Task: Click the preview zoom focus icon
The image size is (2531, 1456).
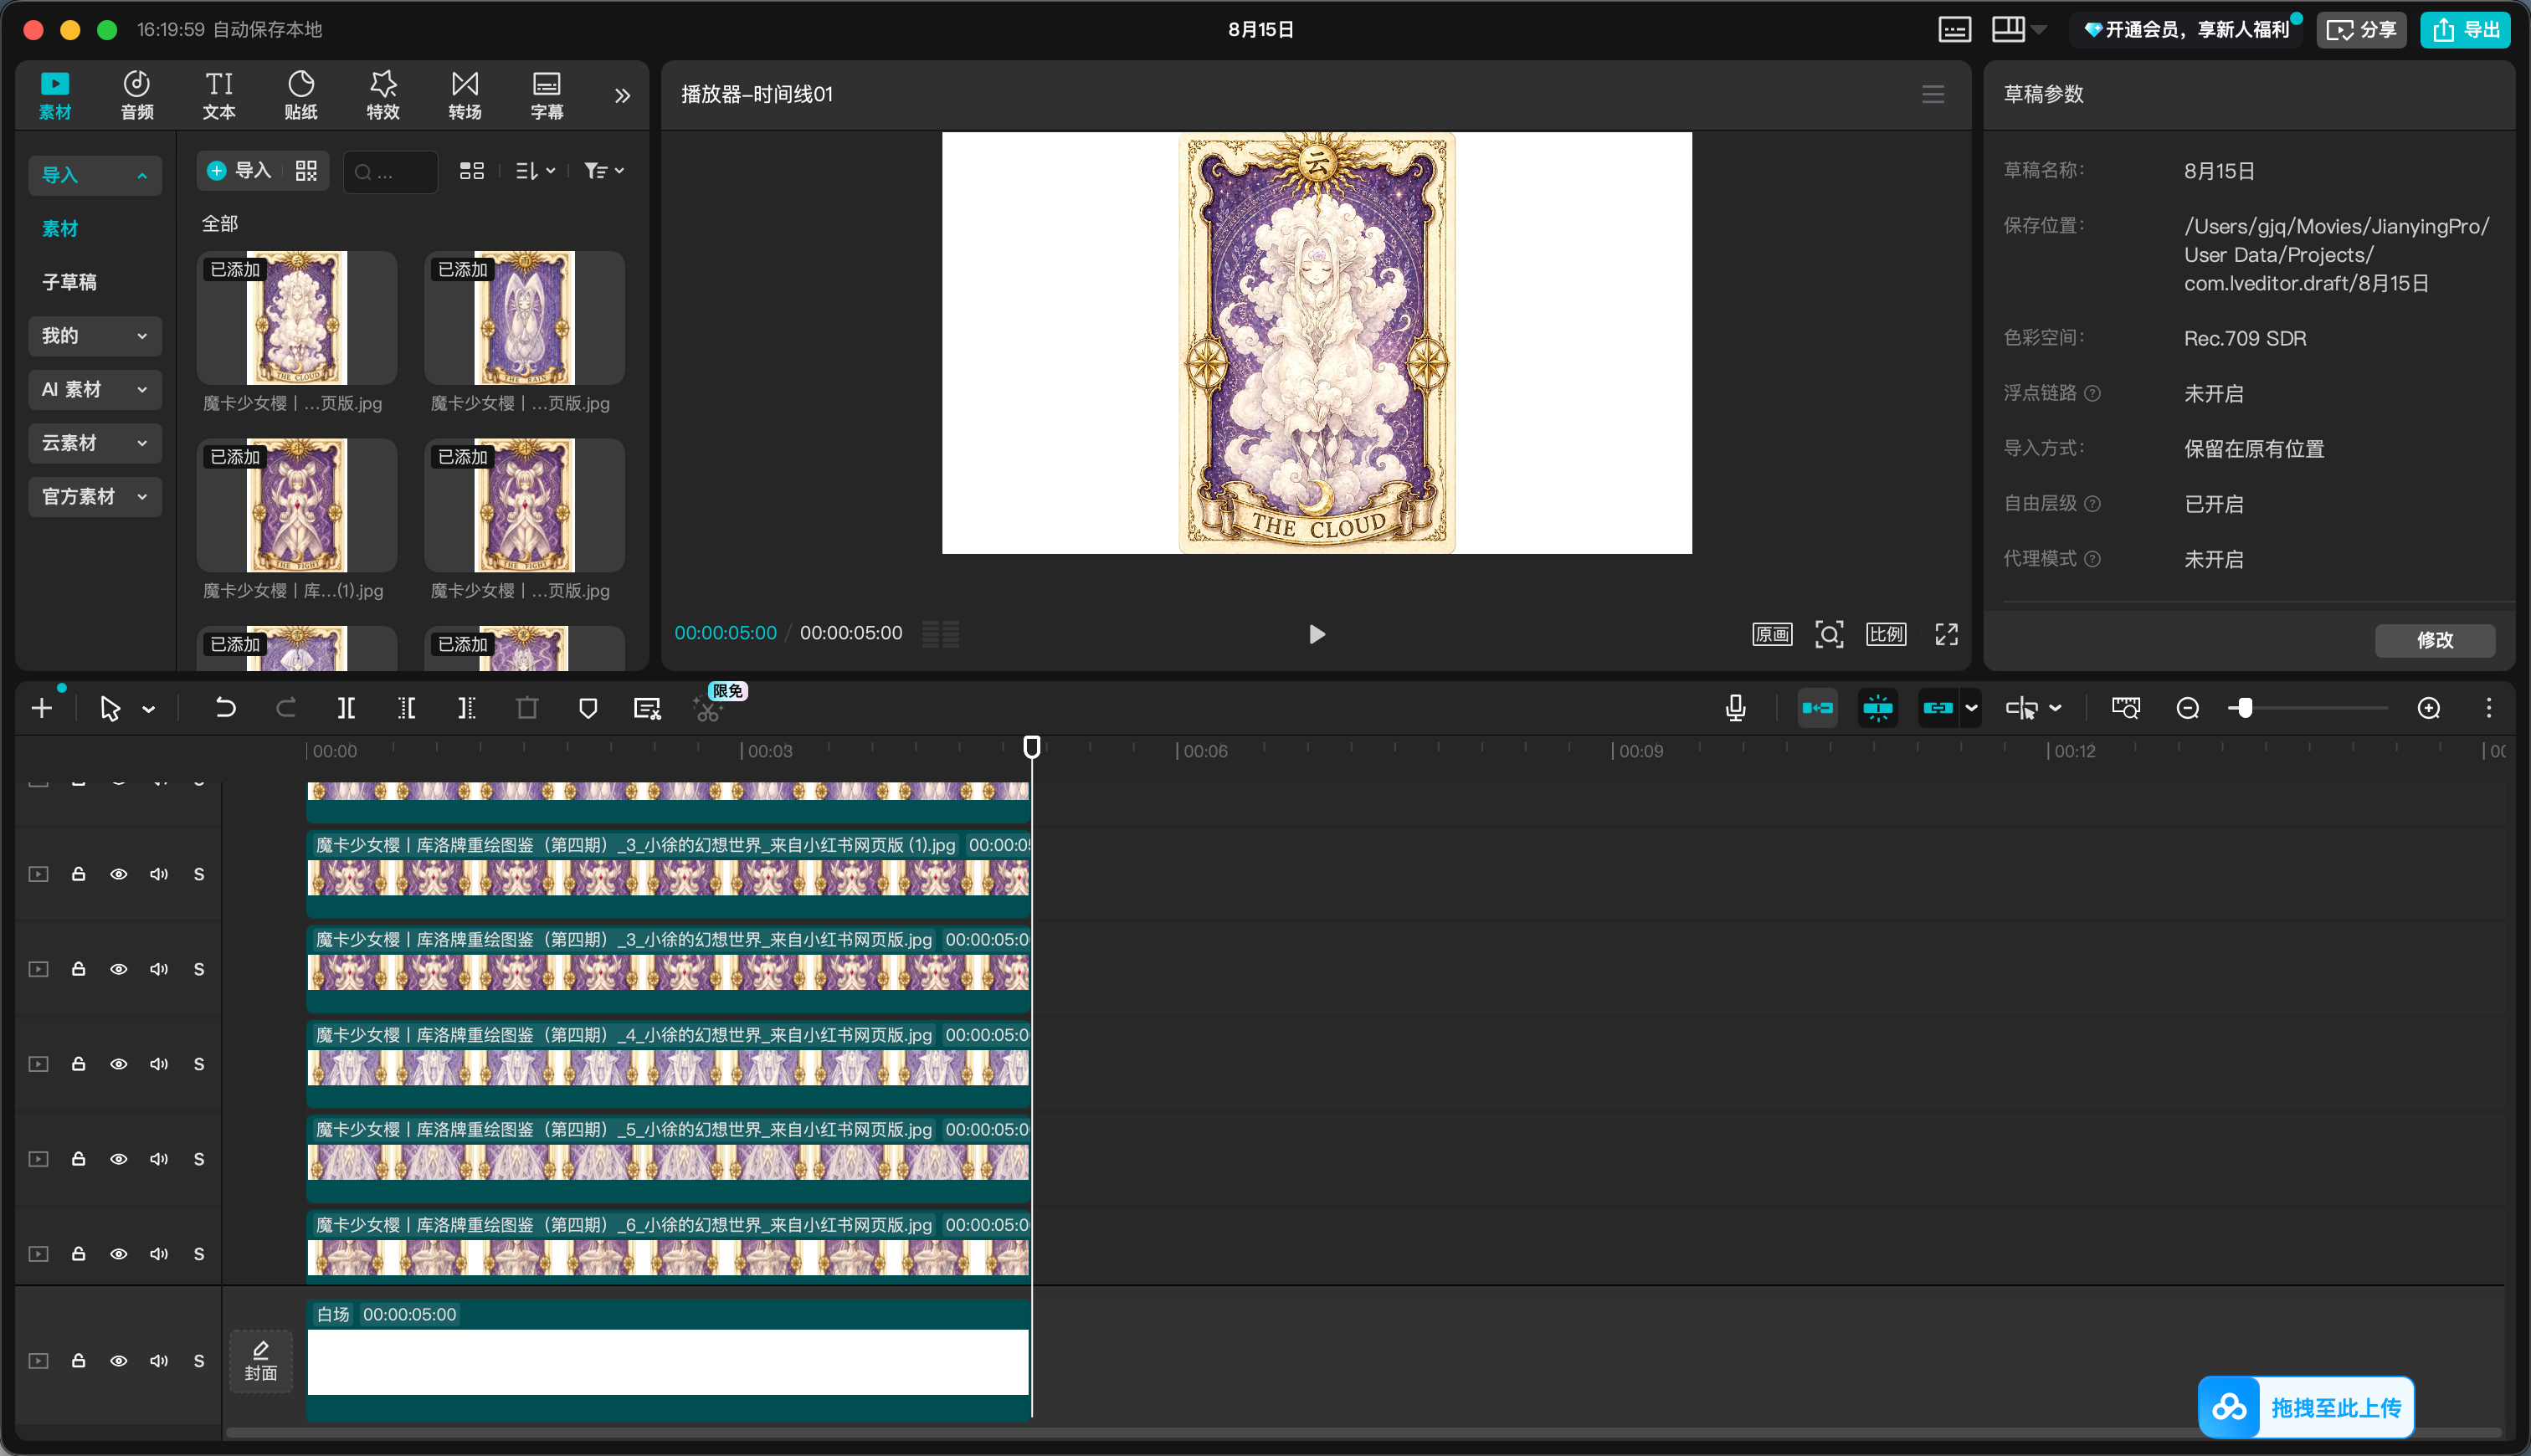Action: click(x=1829, y=634)
